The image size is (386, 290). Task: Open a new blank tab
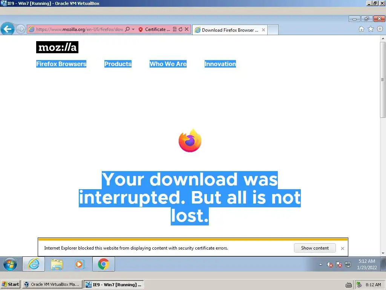point(273,30)
